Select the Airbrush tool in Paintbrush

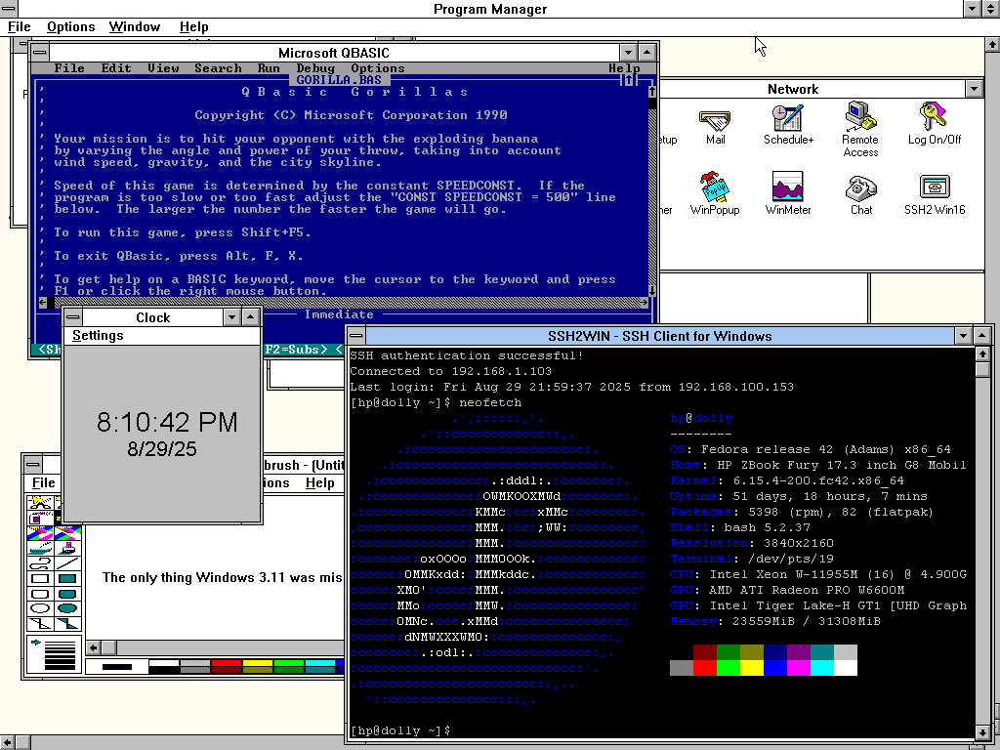pos(40,518)
